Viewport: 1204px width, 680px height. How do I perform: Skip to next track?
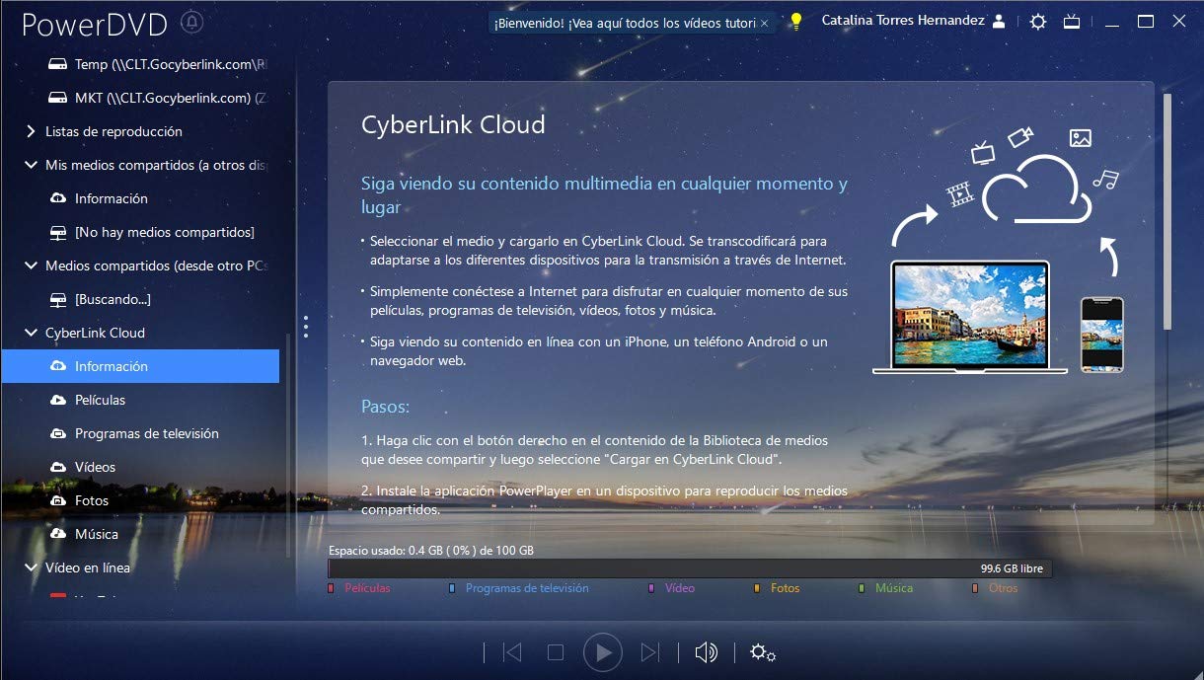click(649, 652)
